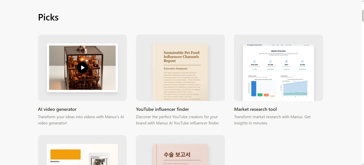Open the Revolution slide presentation thumbnail
The width and height of the screenshot is (364, 165).
(82, 154)
